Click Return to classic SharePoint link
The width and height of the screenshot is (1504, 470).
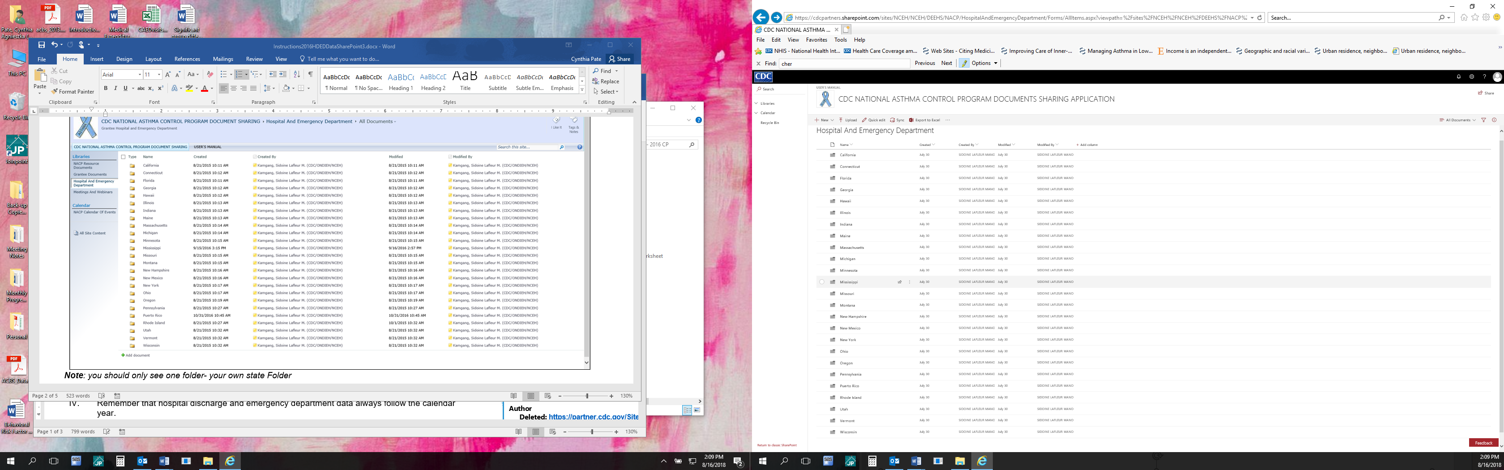(777, 445)
